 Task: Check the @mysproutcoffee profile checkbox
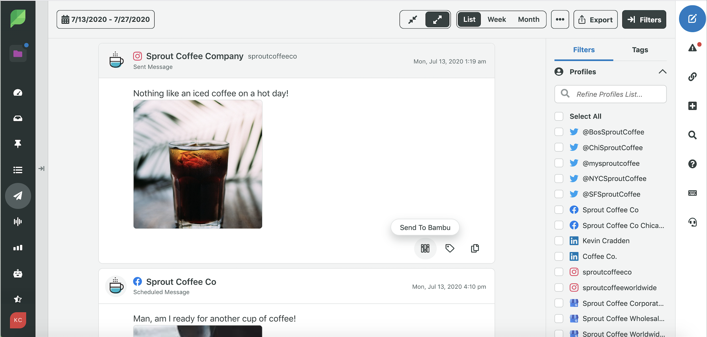tap(559, 163)
